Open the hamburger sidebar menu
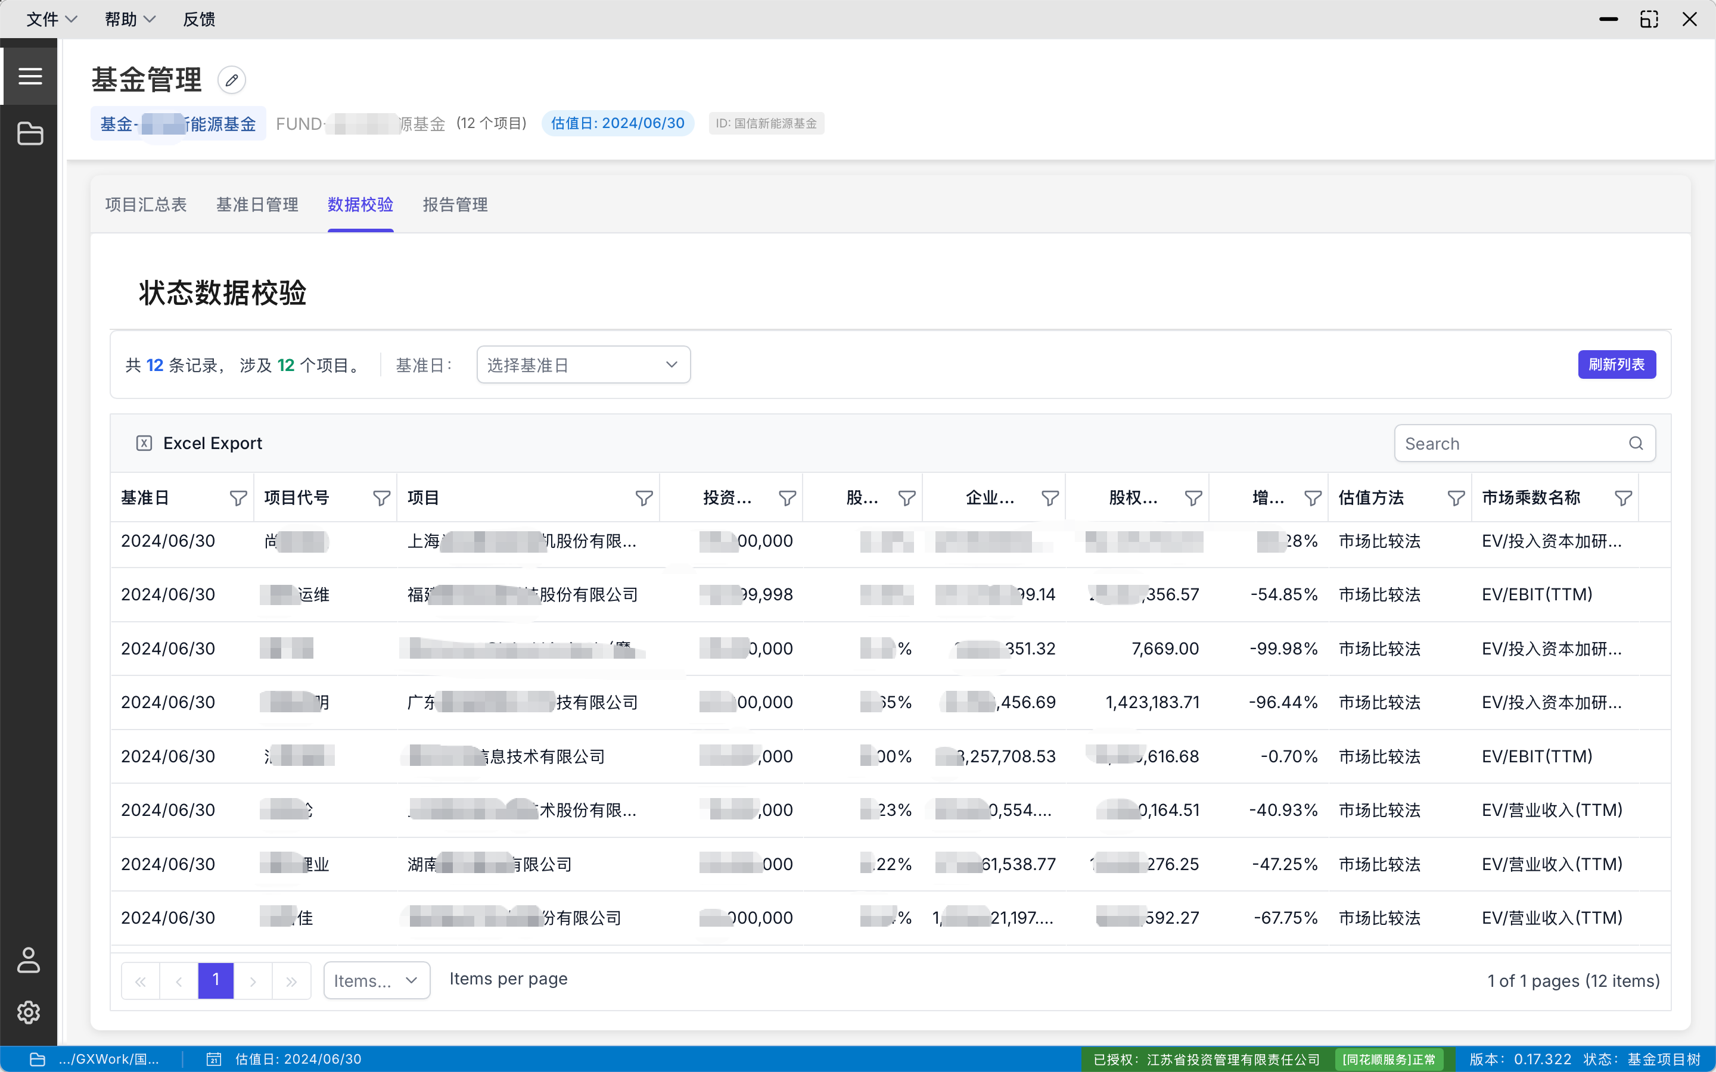The width and height of the screenshot is (1716, 1072). coord(30,76)
